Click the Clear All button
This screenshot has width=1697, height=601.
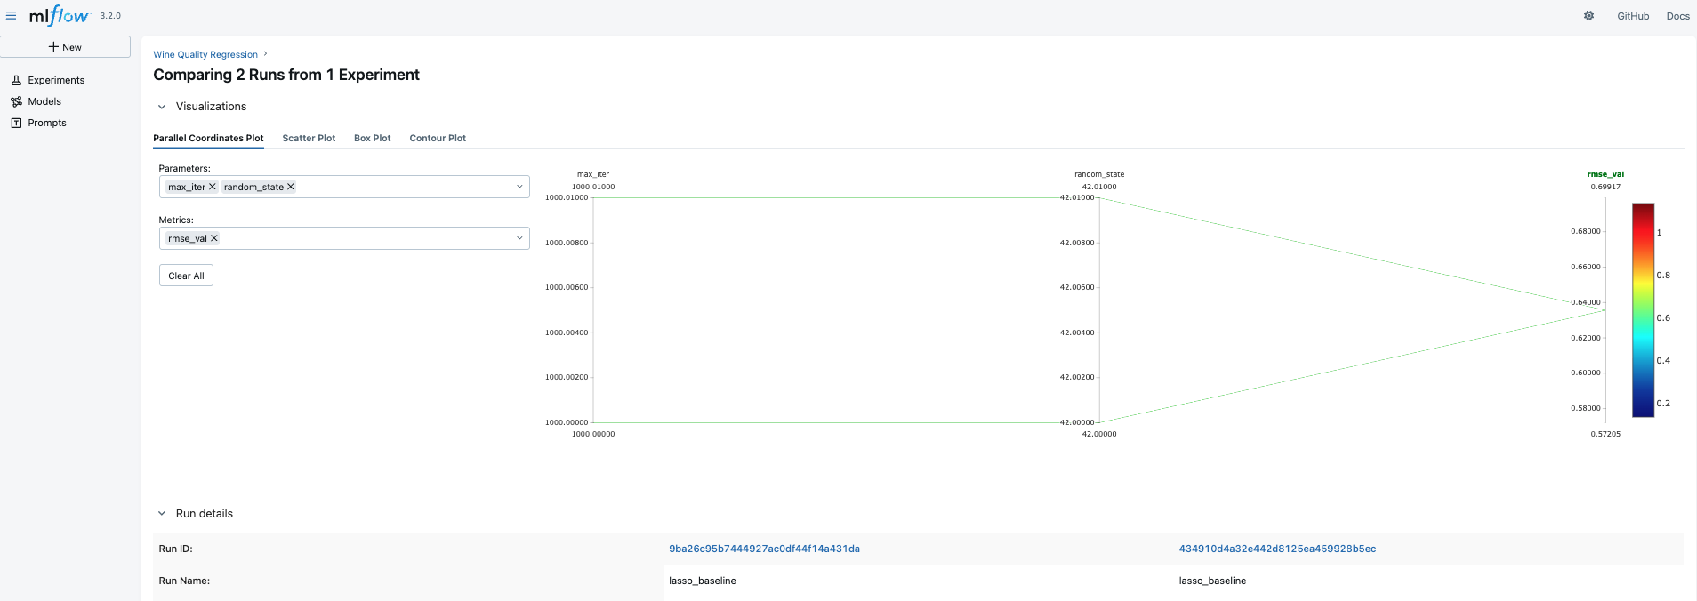click(x=186, y=276)
